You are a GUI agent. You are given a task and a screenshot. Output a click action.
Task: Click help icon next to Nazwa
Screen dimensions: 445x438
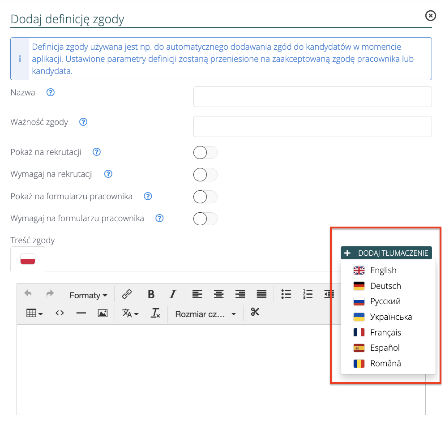pos(51,93)
